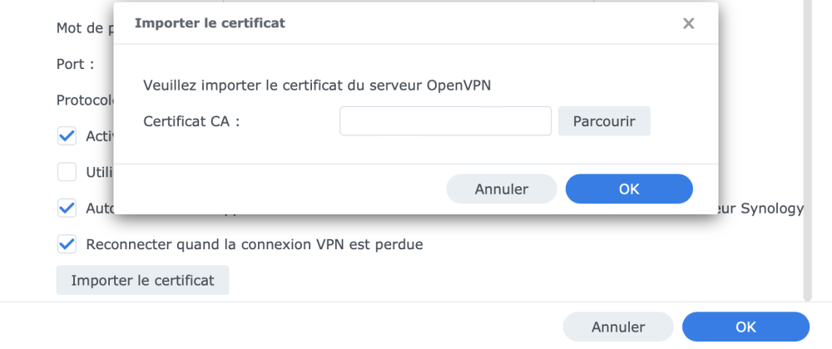This screenshot has height=349, width=832.
Task: Uncheck the Reconnecter quand la connexion checkbox
Action: (x=67, y=245)
